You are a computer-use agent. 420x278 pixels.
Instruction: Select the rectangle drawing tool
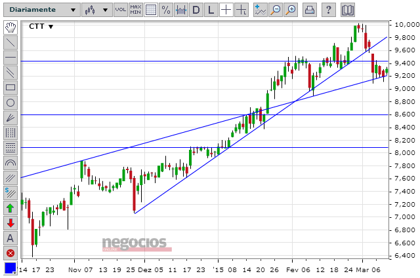[10, 88]
